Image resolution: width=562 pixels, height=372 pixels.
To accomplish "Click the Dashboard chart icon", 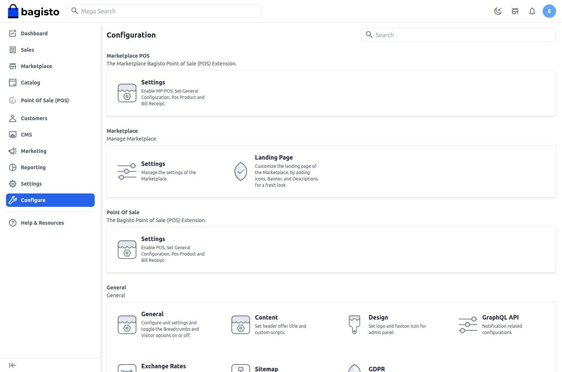I will tap(13, 33).
